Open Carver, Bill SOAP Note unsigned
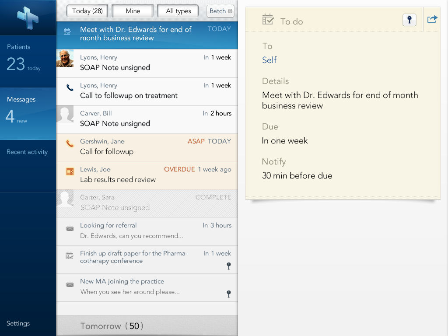448x336 pixels. pos(147,119)
